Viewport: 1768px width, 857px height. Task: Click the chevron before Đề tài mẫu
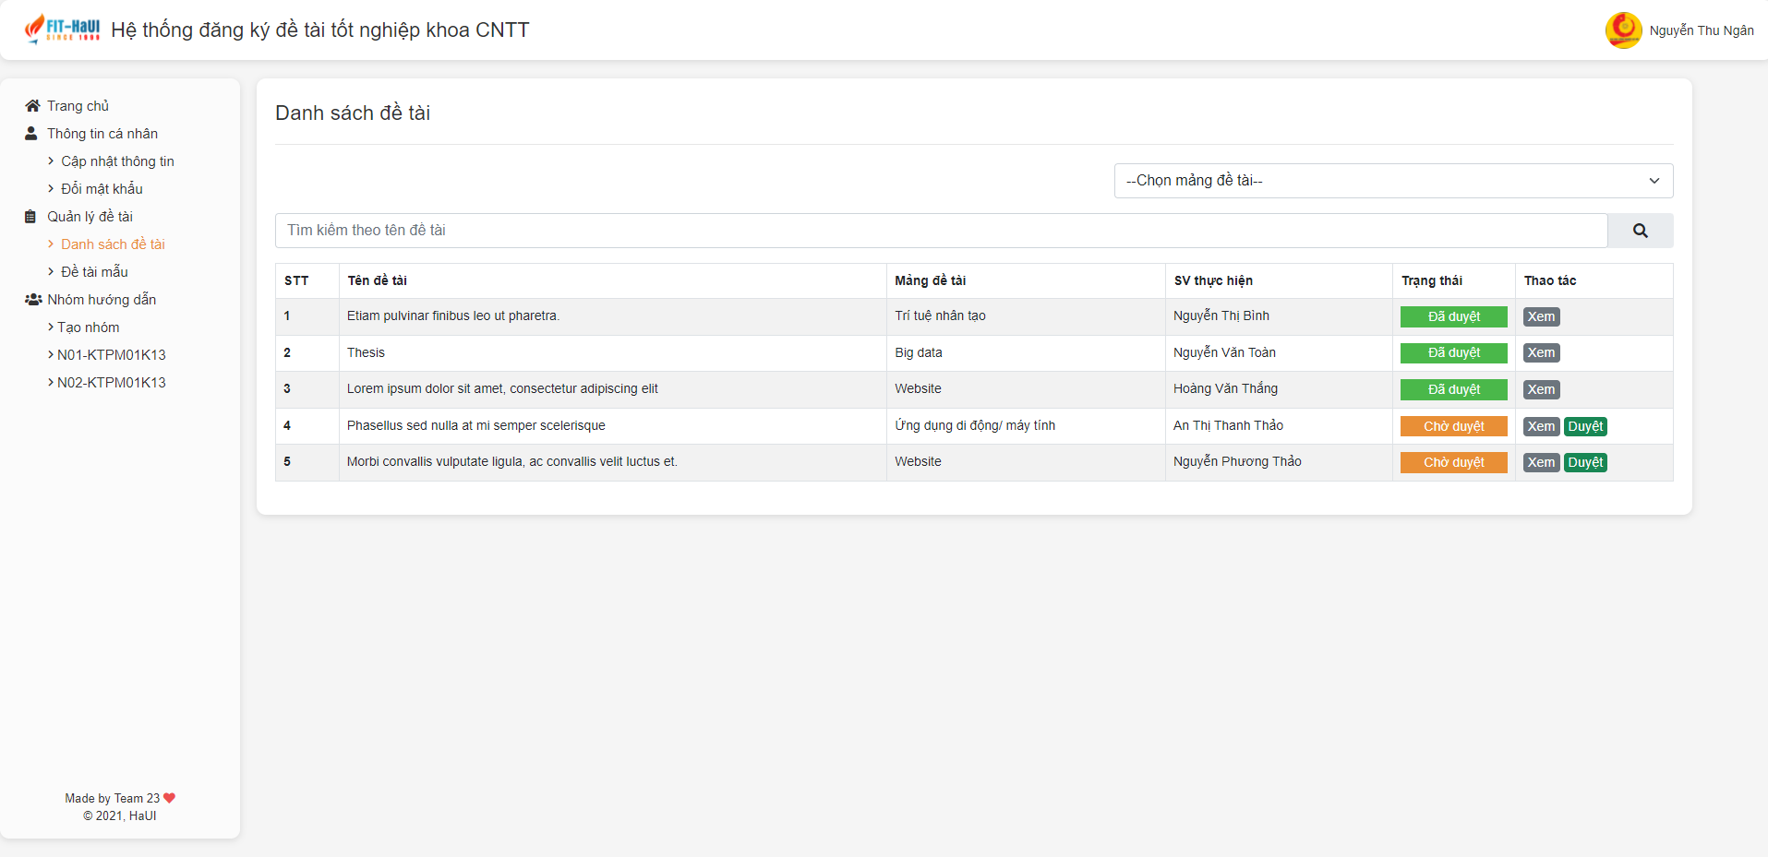pyautogui.click(x=51, y=272)
